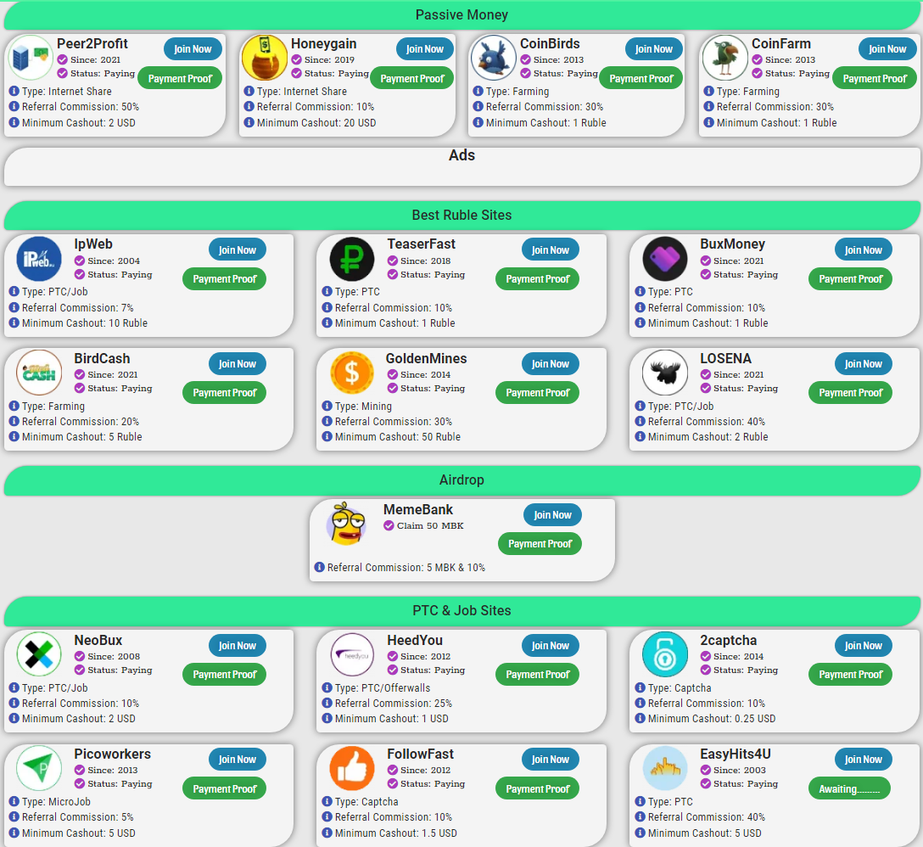Show TeaserFast Payment Proof
This screenshot has width=923, height=847.
[x=538, y=279]
